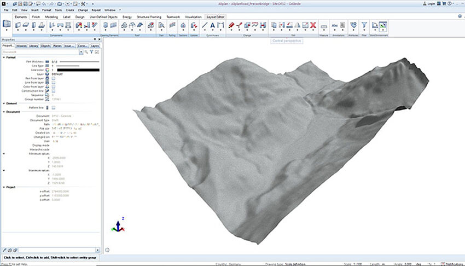
Task: Switch to the Structural Framing ribbon tab
Action: 148,17
